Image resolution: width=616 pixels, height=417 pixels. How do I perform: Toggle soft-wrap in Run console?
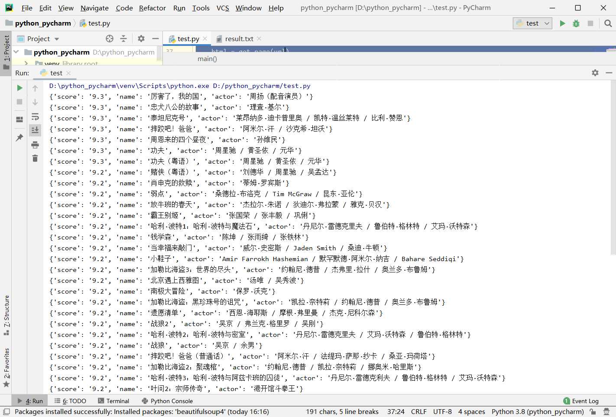[35, 116]
